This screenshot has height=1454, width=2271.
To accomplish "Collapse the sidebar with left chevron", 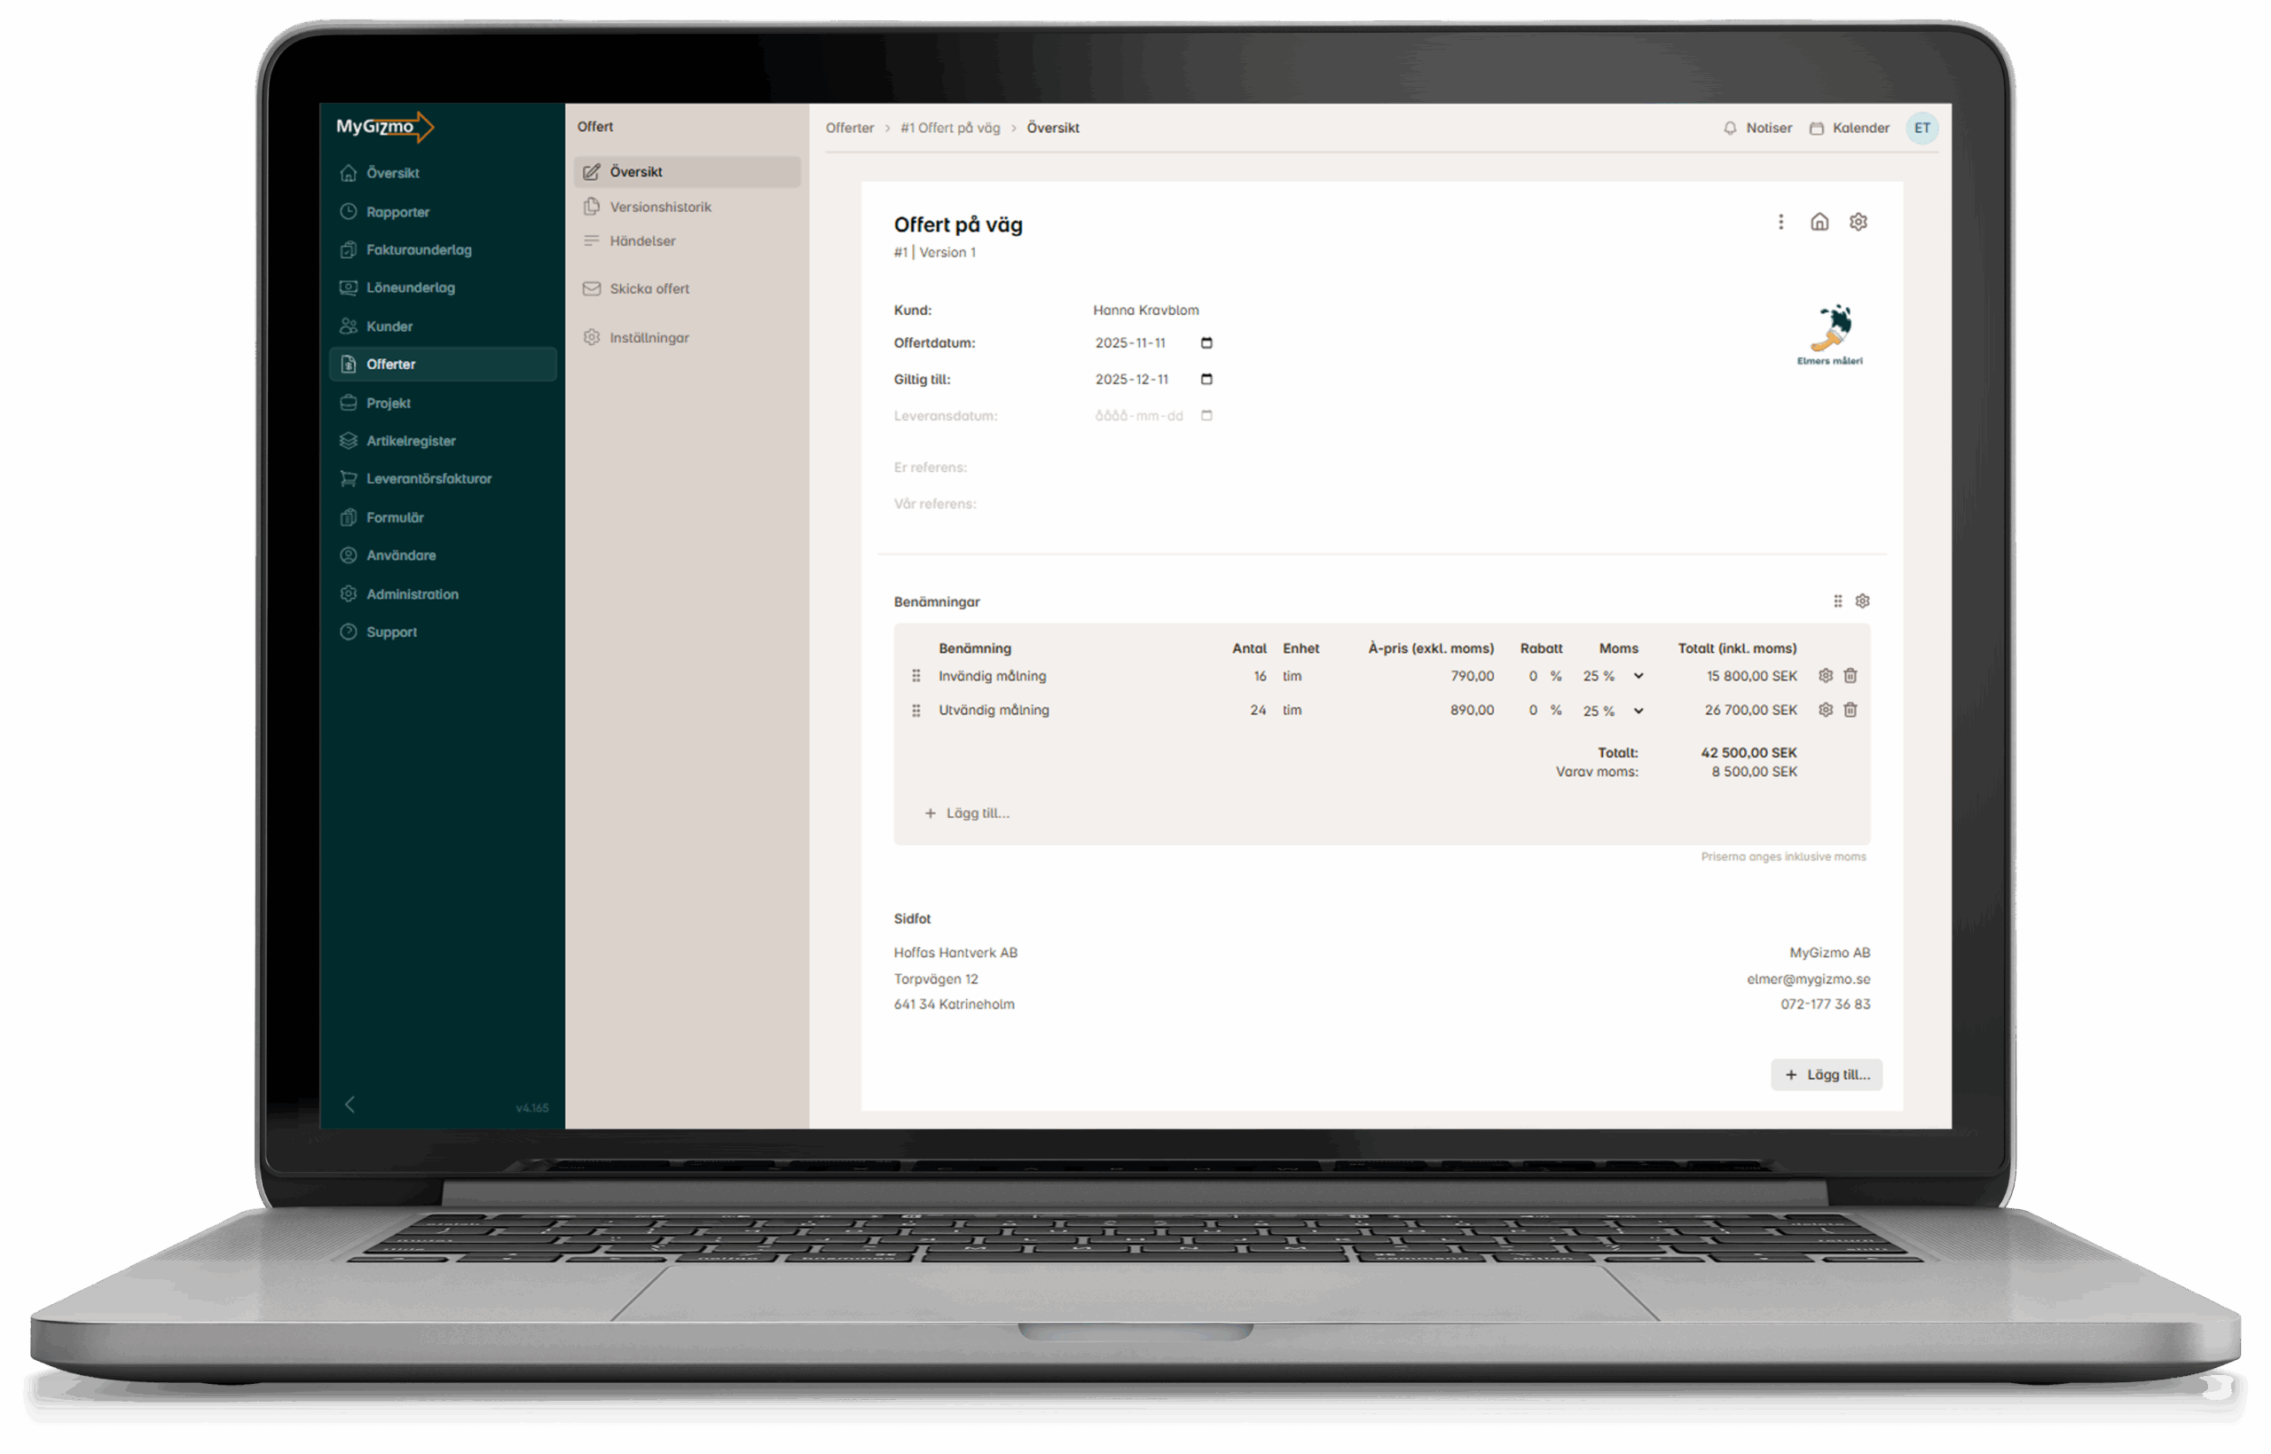I will (x=350, y=1104).
